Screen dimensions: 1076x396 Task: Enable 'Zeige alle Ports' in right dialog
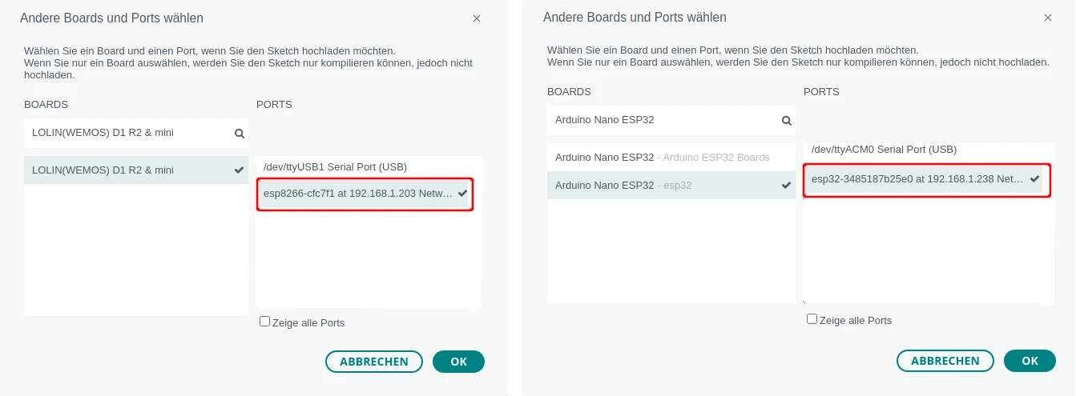[812, 319]
